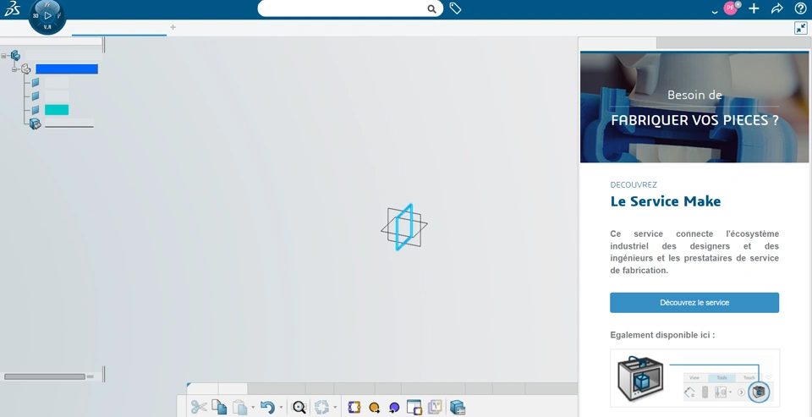This screenshot has height=417, width=812.
Task: Open the PF user avatar menu
Action: pos(730,8)
